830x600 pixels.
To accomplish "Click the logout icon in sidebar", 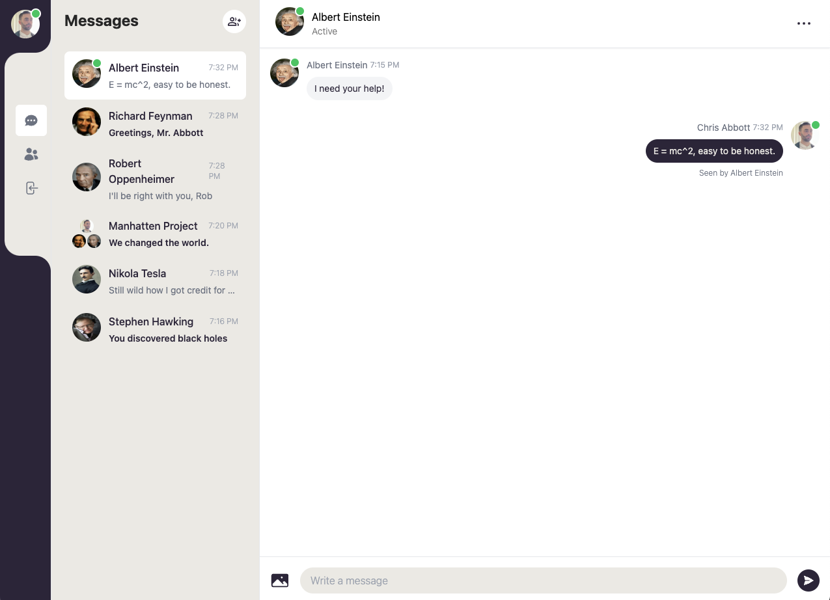I will click(31, 188).
